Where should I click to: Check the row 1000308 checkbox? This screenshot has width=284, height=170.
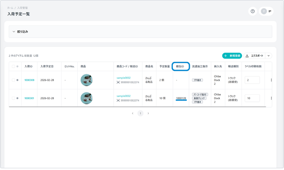14,80
